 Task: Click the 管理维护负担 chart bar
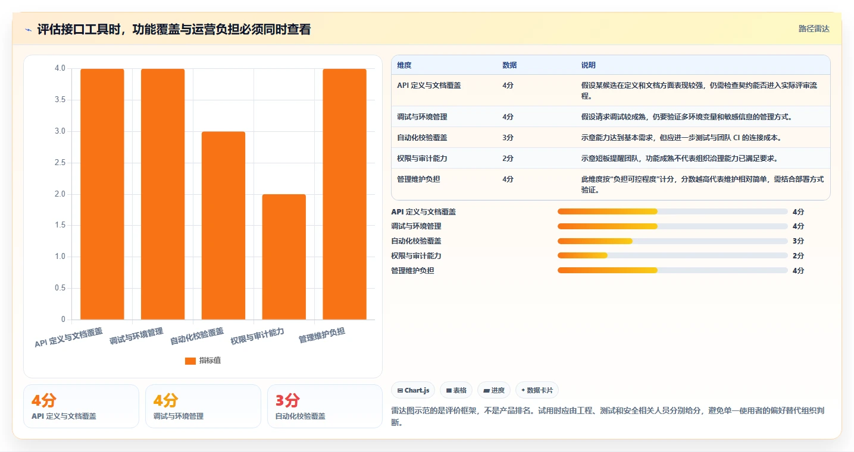tap(345, 194)
